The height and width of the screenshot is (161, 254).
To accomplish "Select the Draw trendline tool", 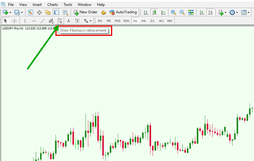I will point(43,21).
